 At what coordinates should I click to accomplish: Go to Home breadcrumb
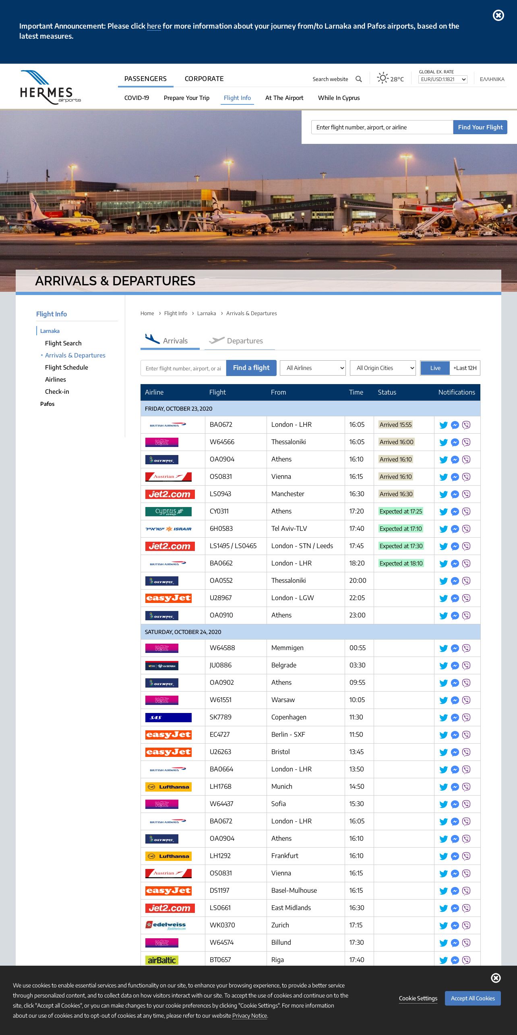coord(147,314)
